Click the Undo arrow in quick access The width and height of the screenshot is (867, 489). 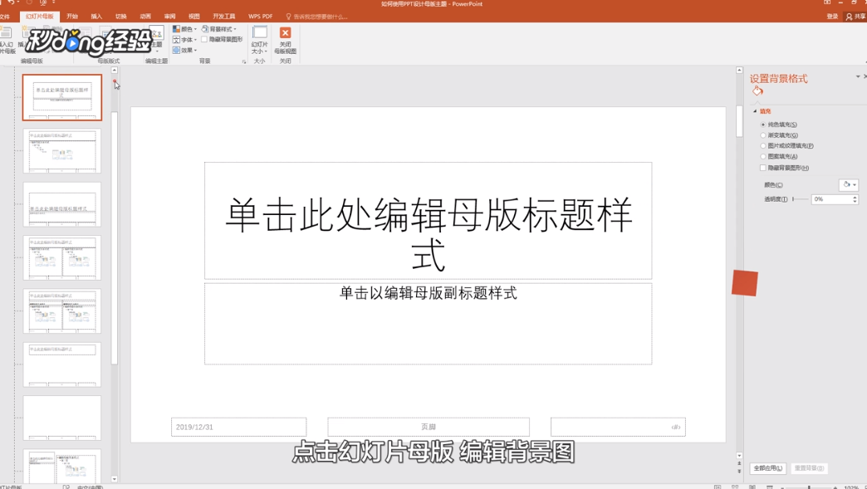click(11, 2)
